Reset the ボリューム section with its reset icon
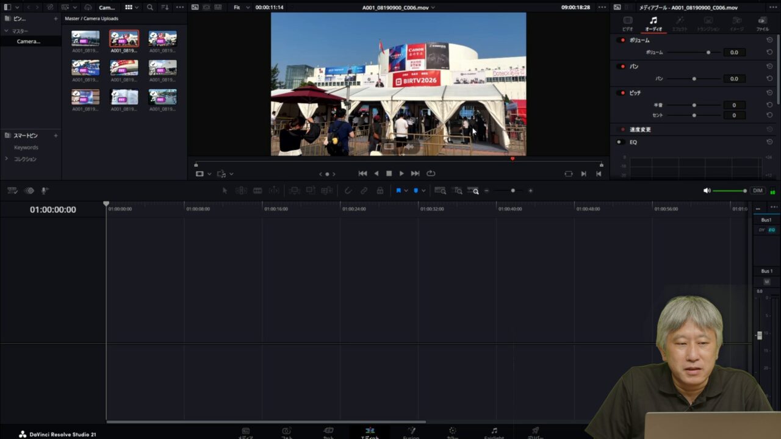The height and width of the screenshot is (439, 781). pos(769,40)
